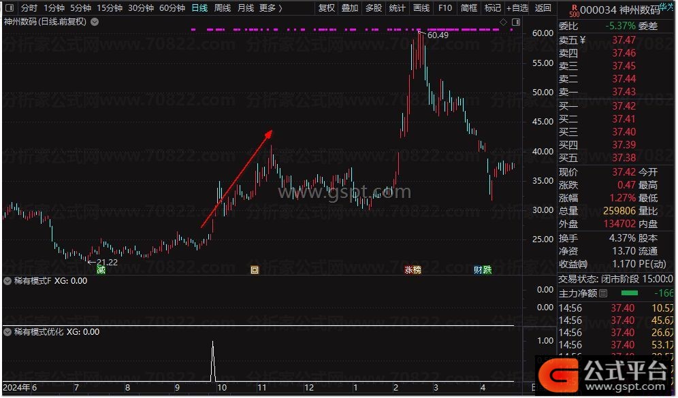Screen dimensions: 678x398
Task: Expand the 稀有模式优化 indicator dropdown
Action: [x=7, y=332]
